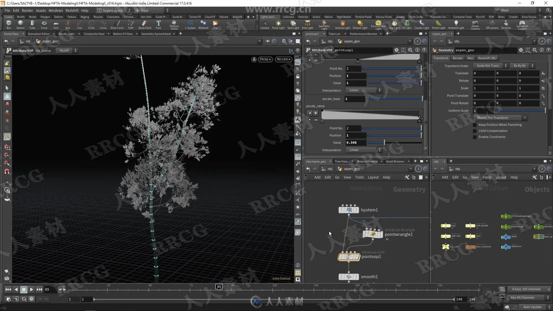The width and height of the screenshot is (553, 311).
Task: Tick the Enable Constraints checkbox
Action: pyautogui.click(x=475, y=137)
